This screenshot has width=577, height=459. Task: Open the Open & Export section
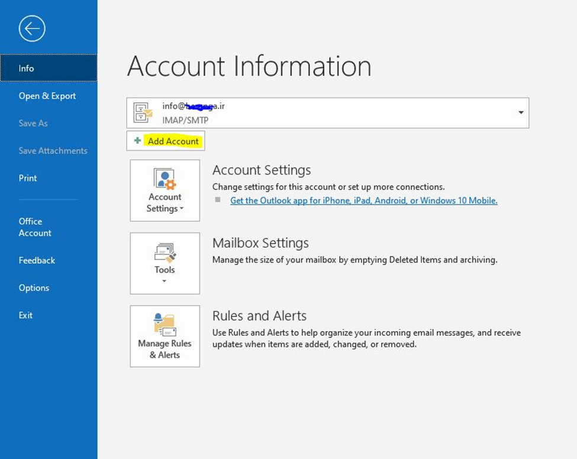pos(47,96)
